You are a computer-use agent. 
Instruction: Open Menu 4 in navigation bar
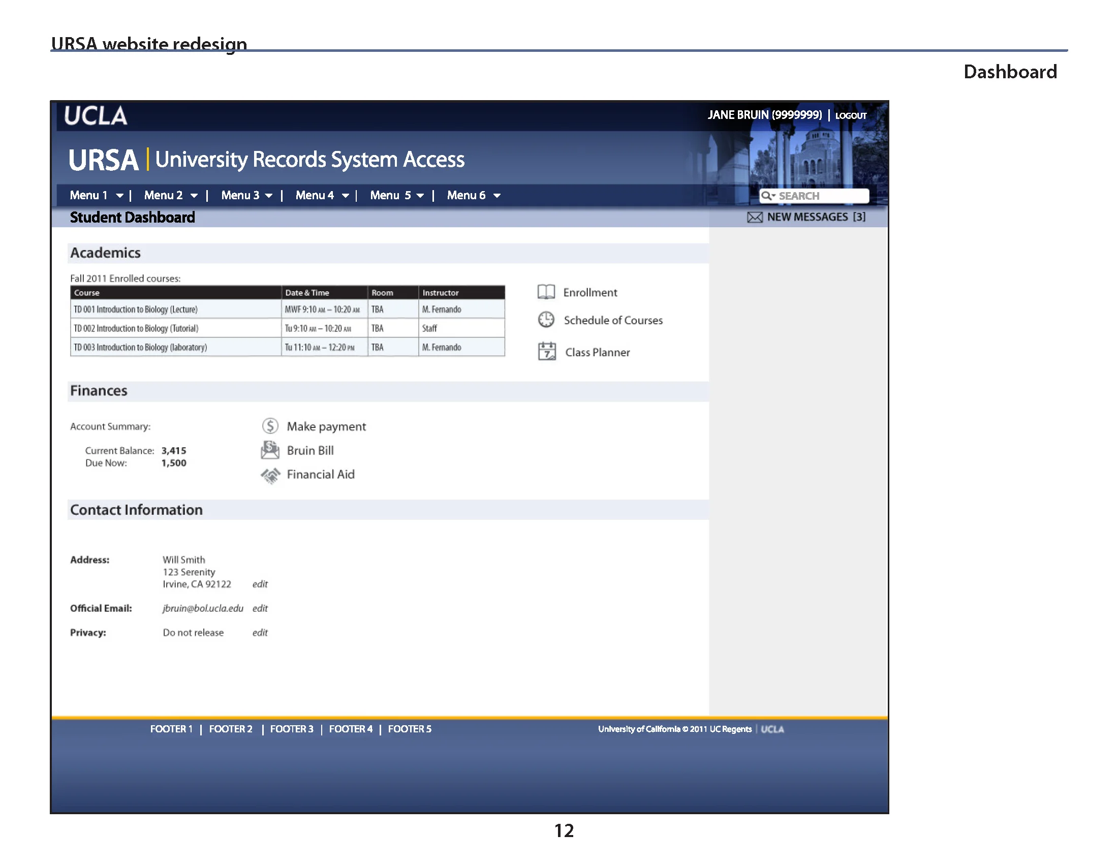pyautogui.click(x=315, y=195)
